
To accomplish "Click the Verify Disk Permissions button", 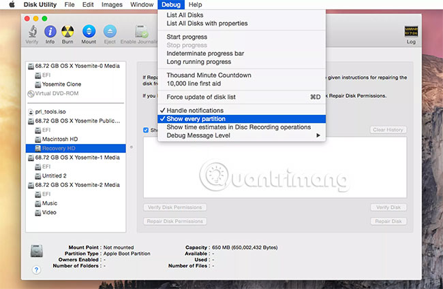I will pyautogui.click(x=175, y=207).
